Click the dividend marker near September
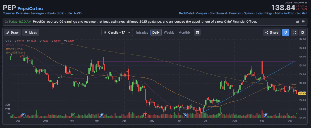 pos(266,115)
